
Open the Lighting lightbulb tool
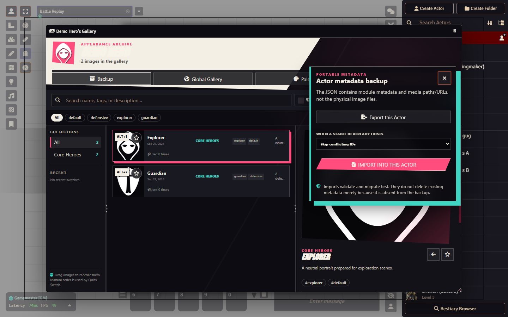click(11, 82)
